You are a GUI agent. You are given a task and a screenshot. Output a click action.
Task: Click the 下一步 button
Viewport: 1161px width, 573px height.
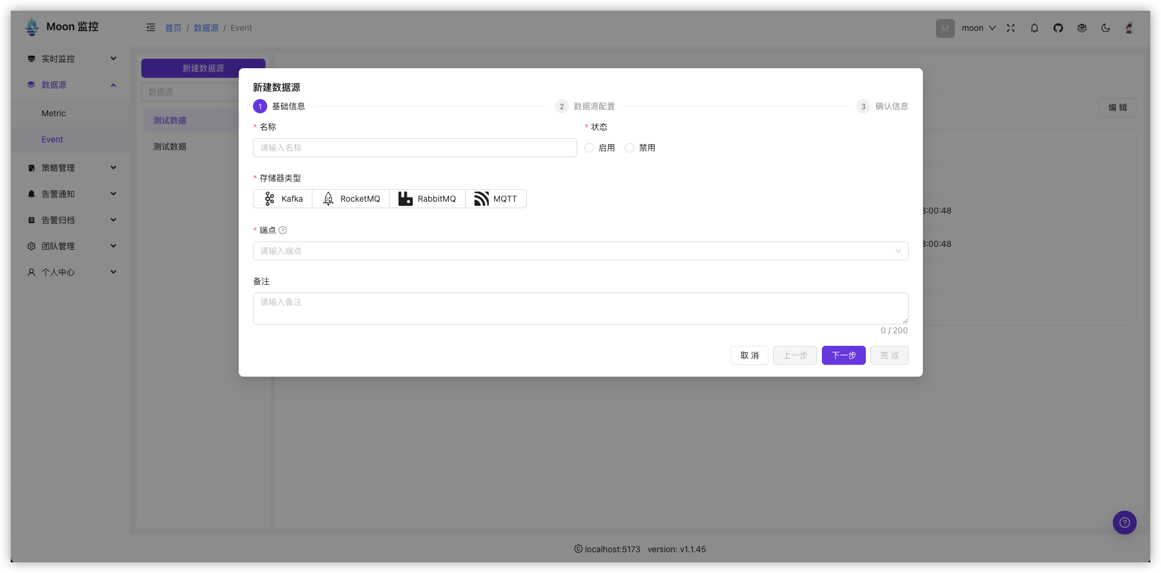click(844, 355)
